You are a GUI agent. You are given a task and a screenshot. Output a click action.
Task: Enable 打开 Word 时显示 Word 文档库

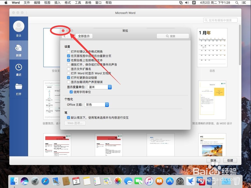(x=69, y=73)
